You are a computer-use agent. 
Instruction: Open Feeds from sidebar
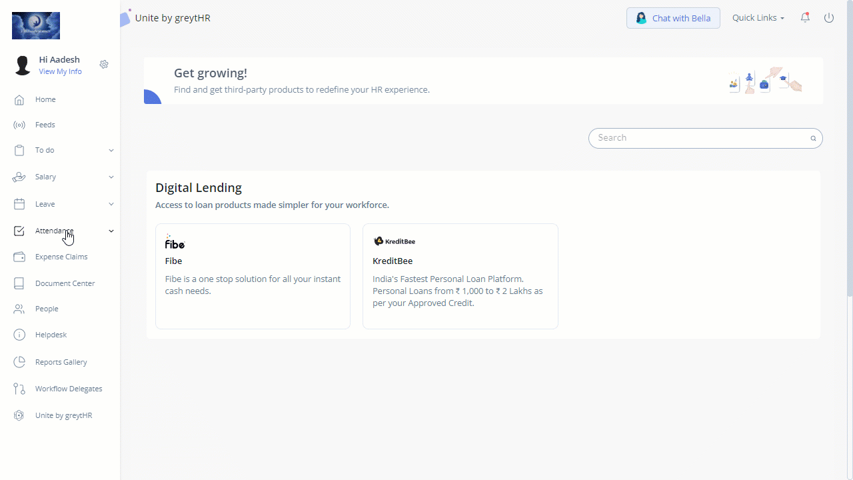pyautogui.click(x=45, y=125)
